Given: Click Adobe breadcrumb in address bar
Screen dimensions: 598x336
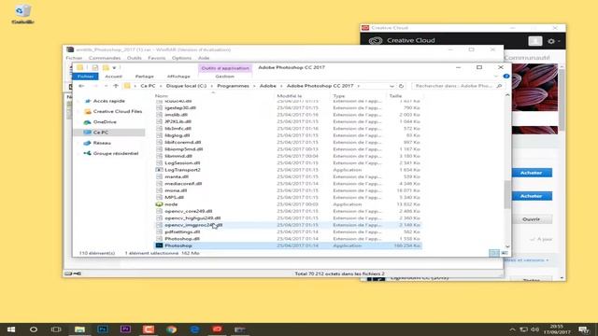Looking at the screenshot, I should 268,86.
